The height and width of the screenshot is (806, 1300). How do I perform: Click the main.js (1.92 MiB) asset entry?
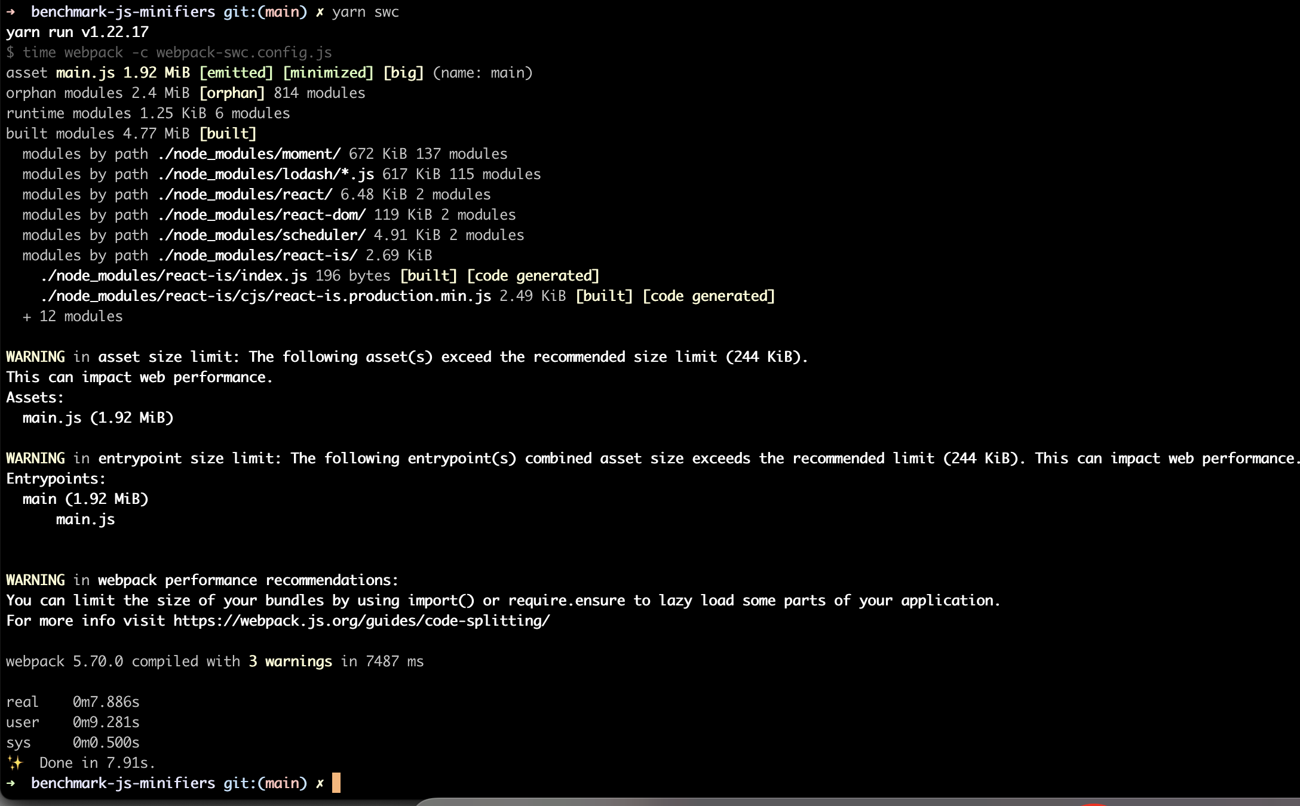(97, 417)
